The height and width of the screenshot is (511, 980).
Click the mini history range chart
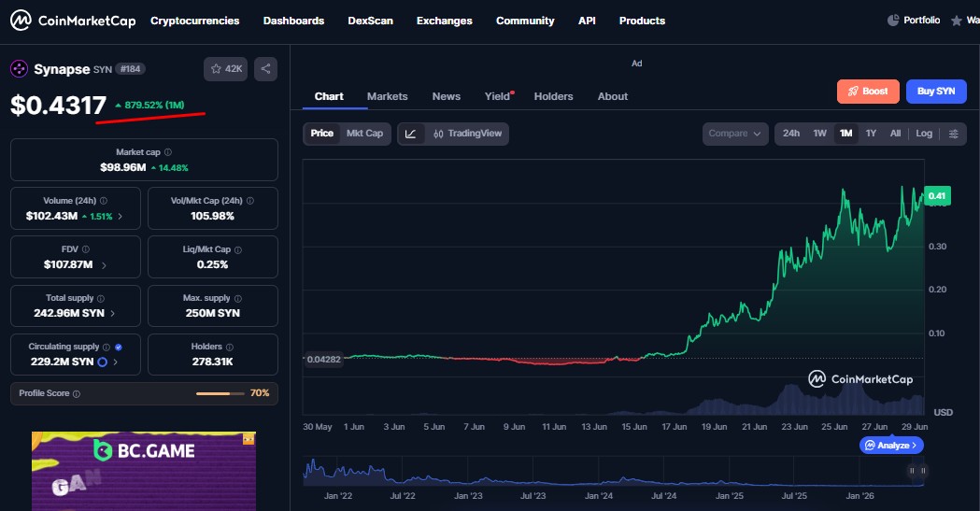(613, 471)
